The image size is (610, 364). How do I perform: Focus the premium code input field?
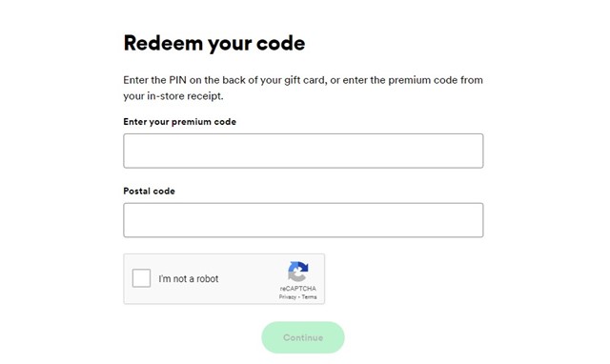(303, 151)
